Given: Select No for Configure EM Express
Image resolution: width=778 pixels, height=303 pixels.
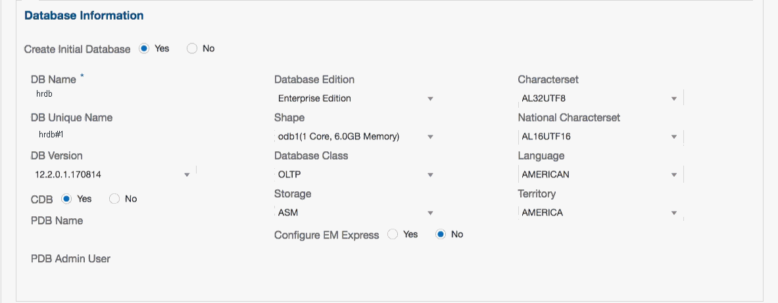Looking at the screenshot, I should 441,234.
